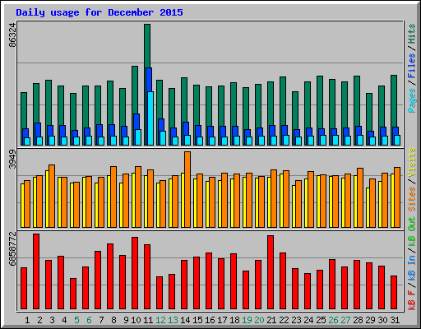Click the x-axis label for day 18
421x329 pixels.
[234, 320]
